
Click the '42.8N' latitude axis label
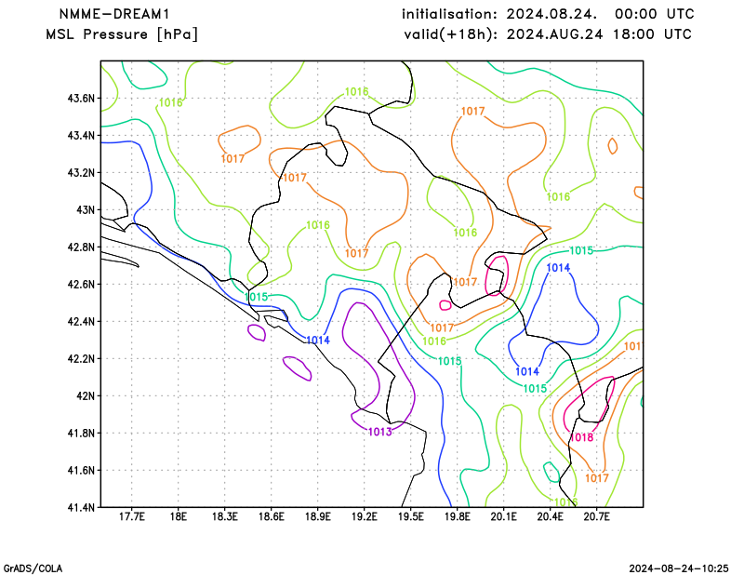(81, 247)
